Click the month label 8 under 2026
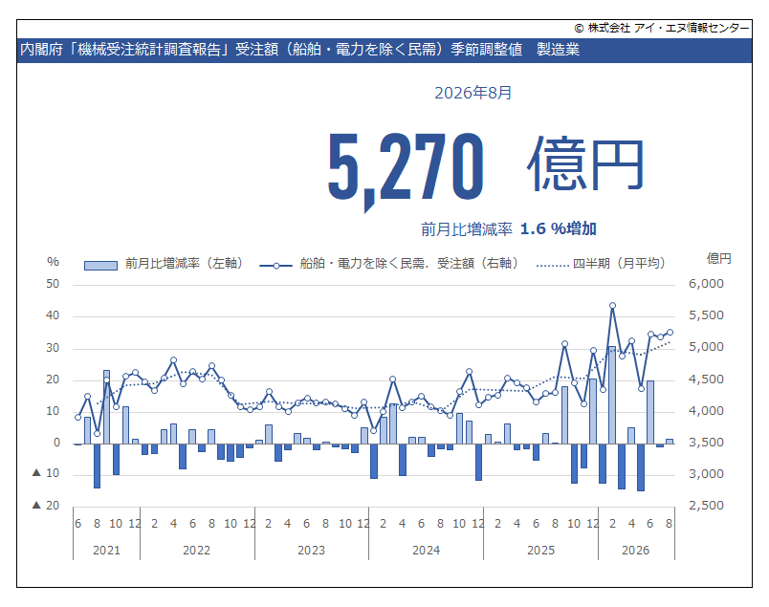Image resolution: width=769 pixels, height=607 pixels. (669, 524)
